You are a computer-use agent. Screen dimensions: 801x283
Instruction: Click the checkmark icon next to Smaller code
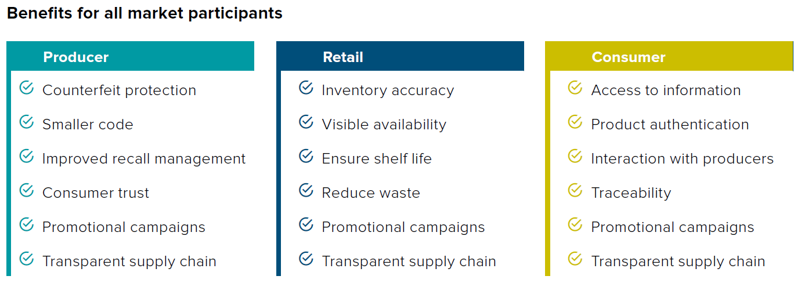27,122
